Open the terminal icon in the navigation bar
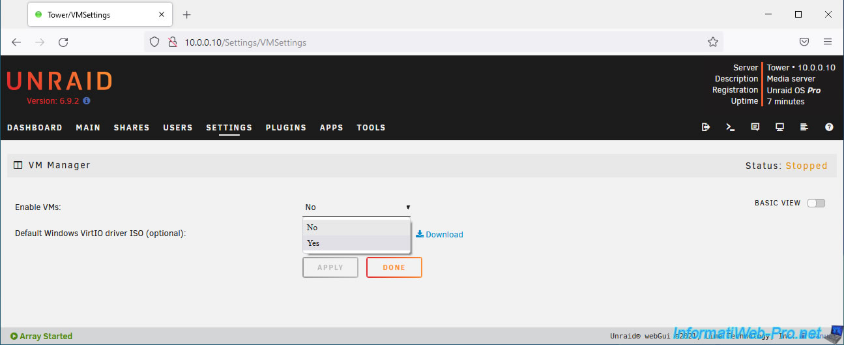The height and width of the screenshot is (345, 844). [x=730, y=127]
